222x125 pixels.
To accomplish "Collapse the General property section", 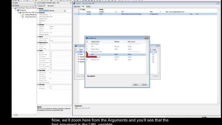I will (38, 12).
